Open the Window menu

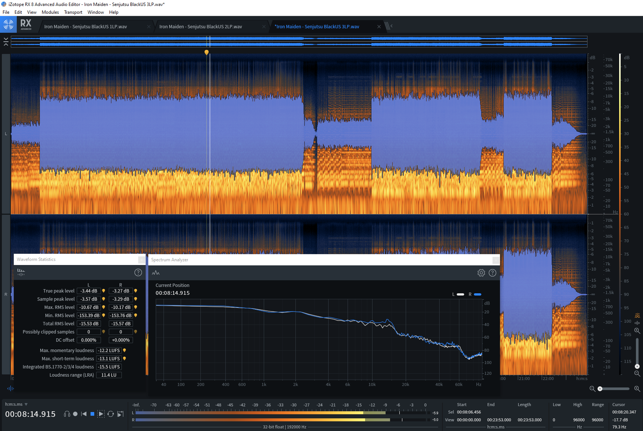click(96, 12)
